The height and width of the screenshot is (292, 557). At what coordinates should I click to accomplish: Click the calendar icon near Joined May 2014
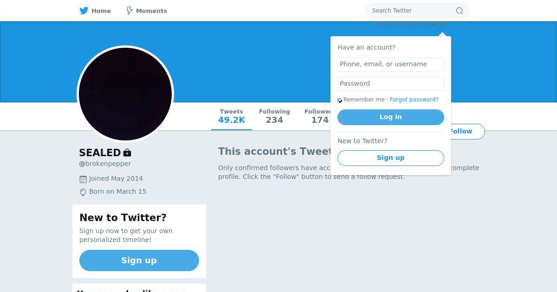click(x=83, y=179)
